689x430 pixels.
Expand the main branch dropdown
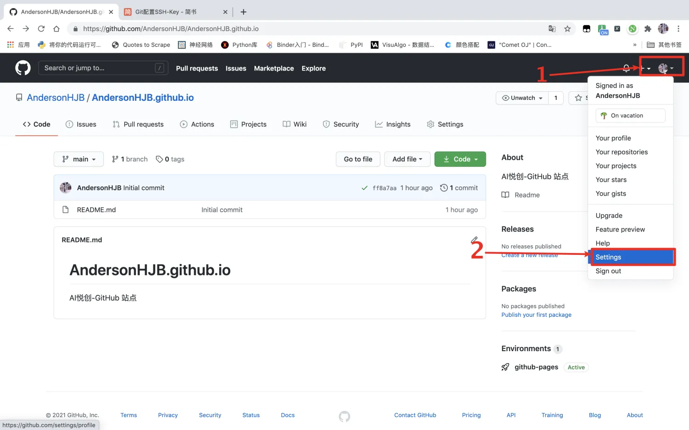tap(79, 159)
